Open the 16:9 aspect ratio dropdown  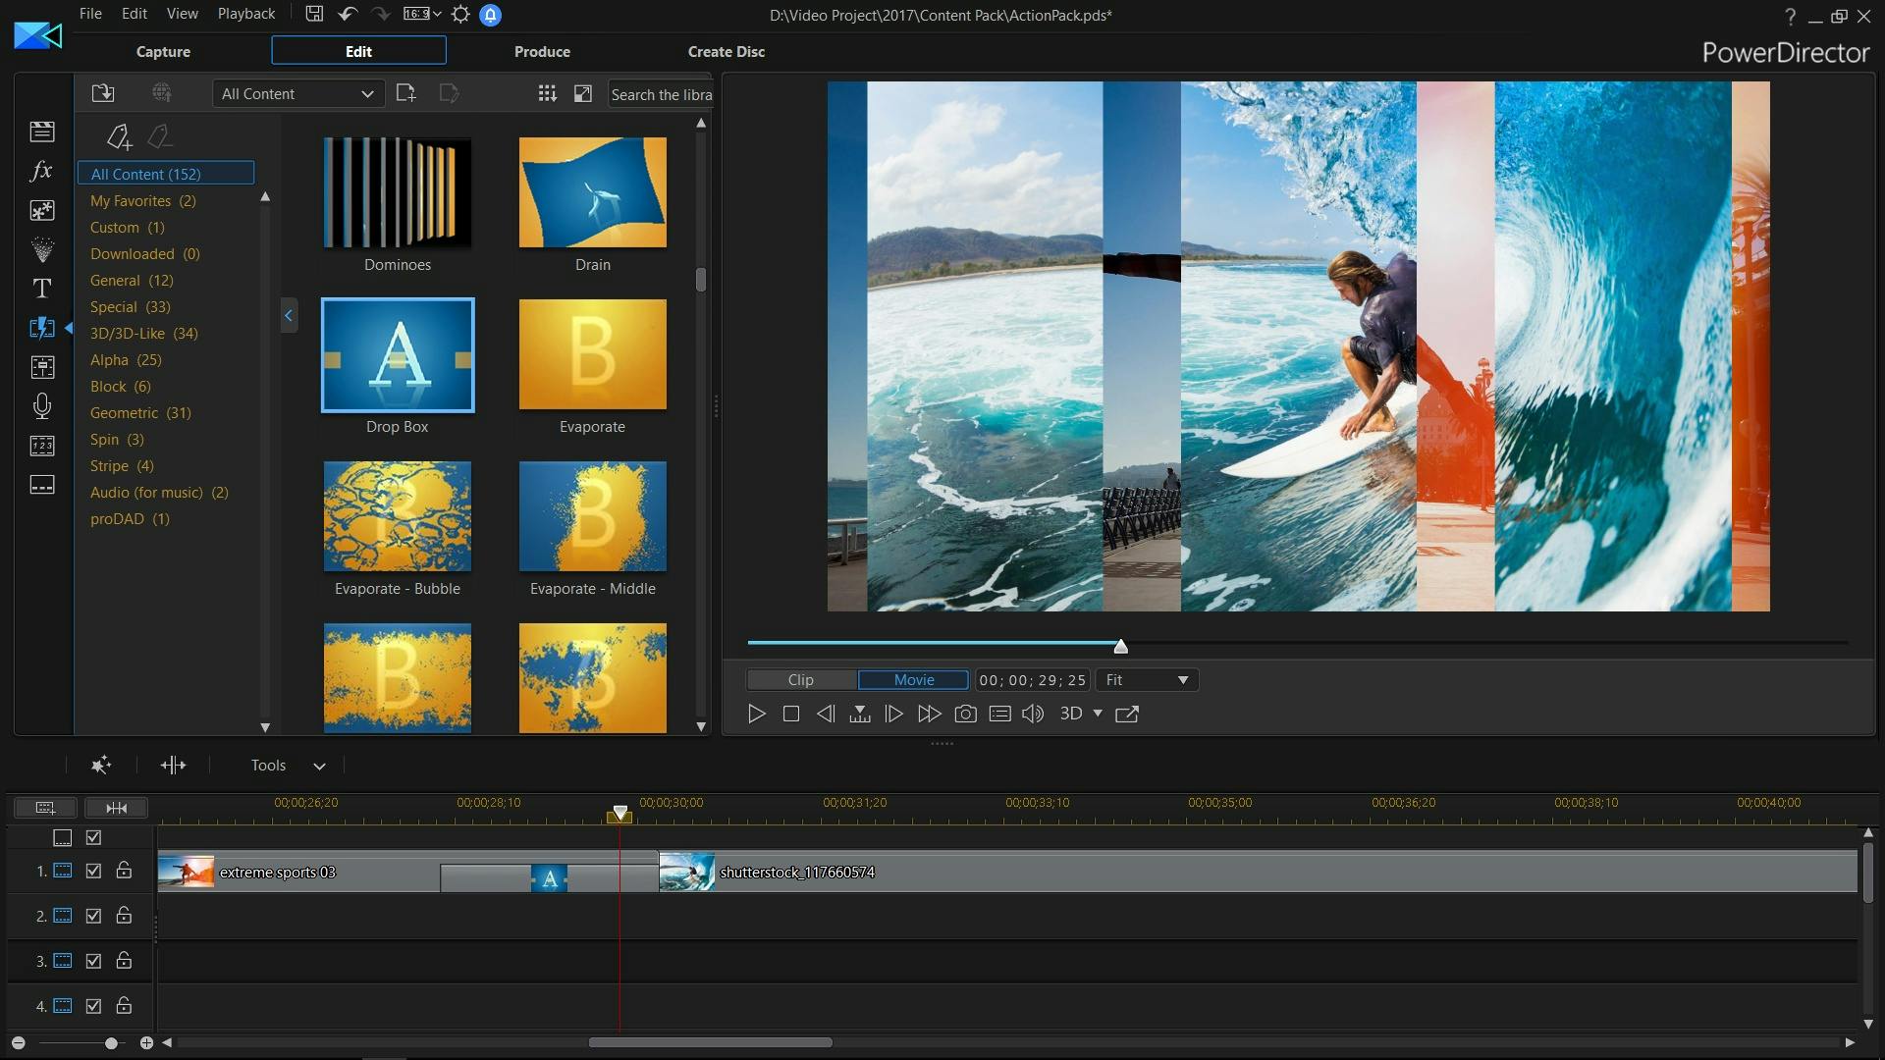tap(422, 14)
